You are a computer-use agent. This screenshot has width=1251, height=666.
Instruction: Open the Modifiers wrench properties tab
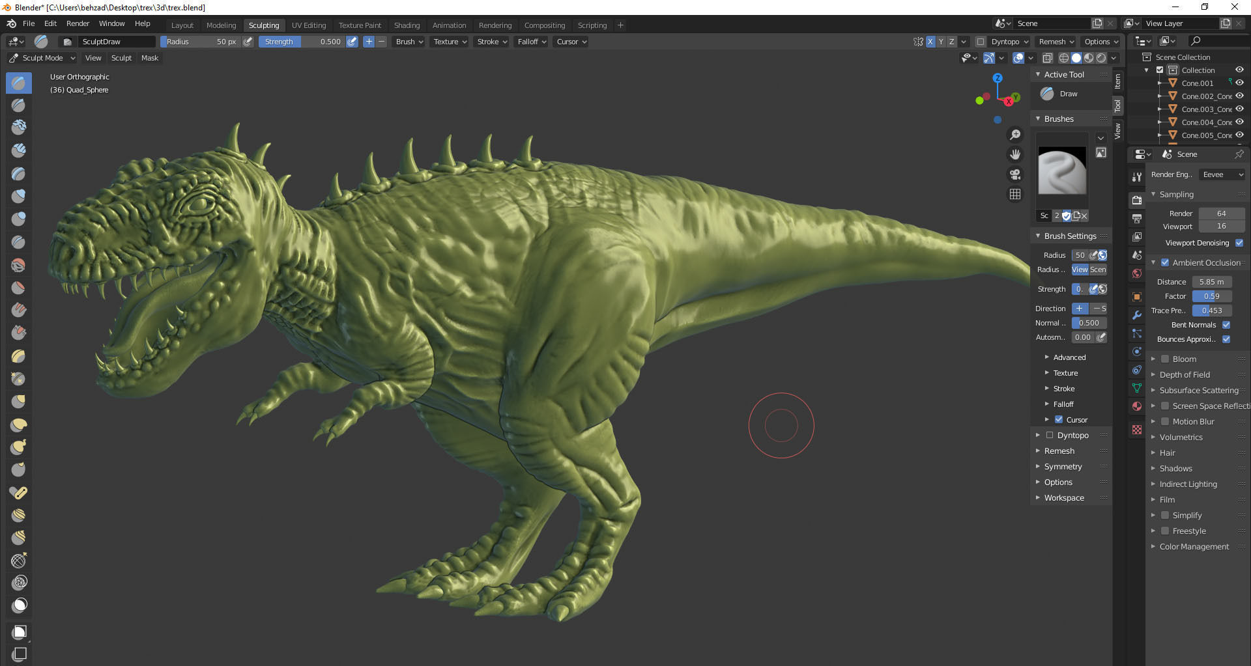pyautogui.click(x=1137, y=315)
